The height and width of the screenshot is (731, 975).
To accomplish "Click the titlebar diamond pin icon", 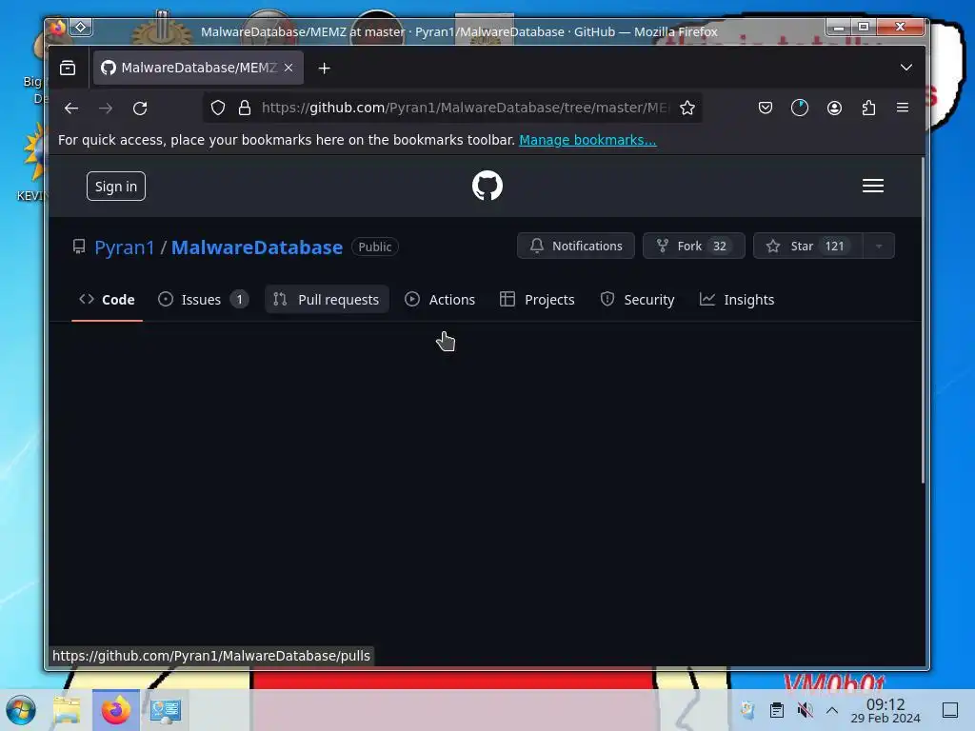I will [81, 27].
